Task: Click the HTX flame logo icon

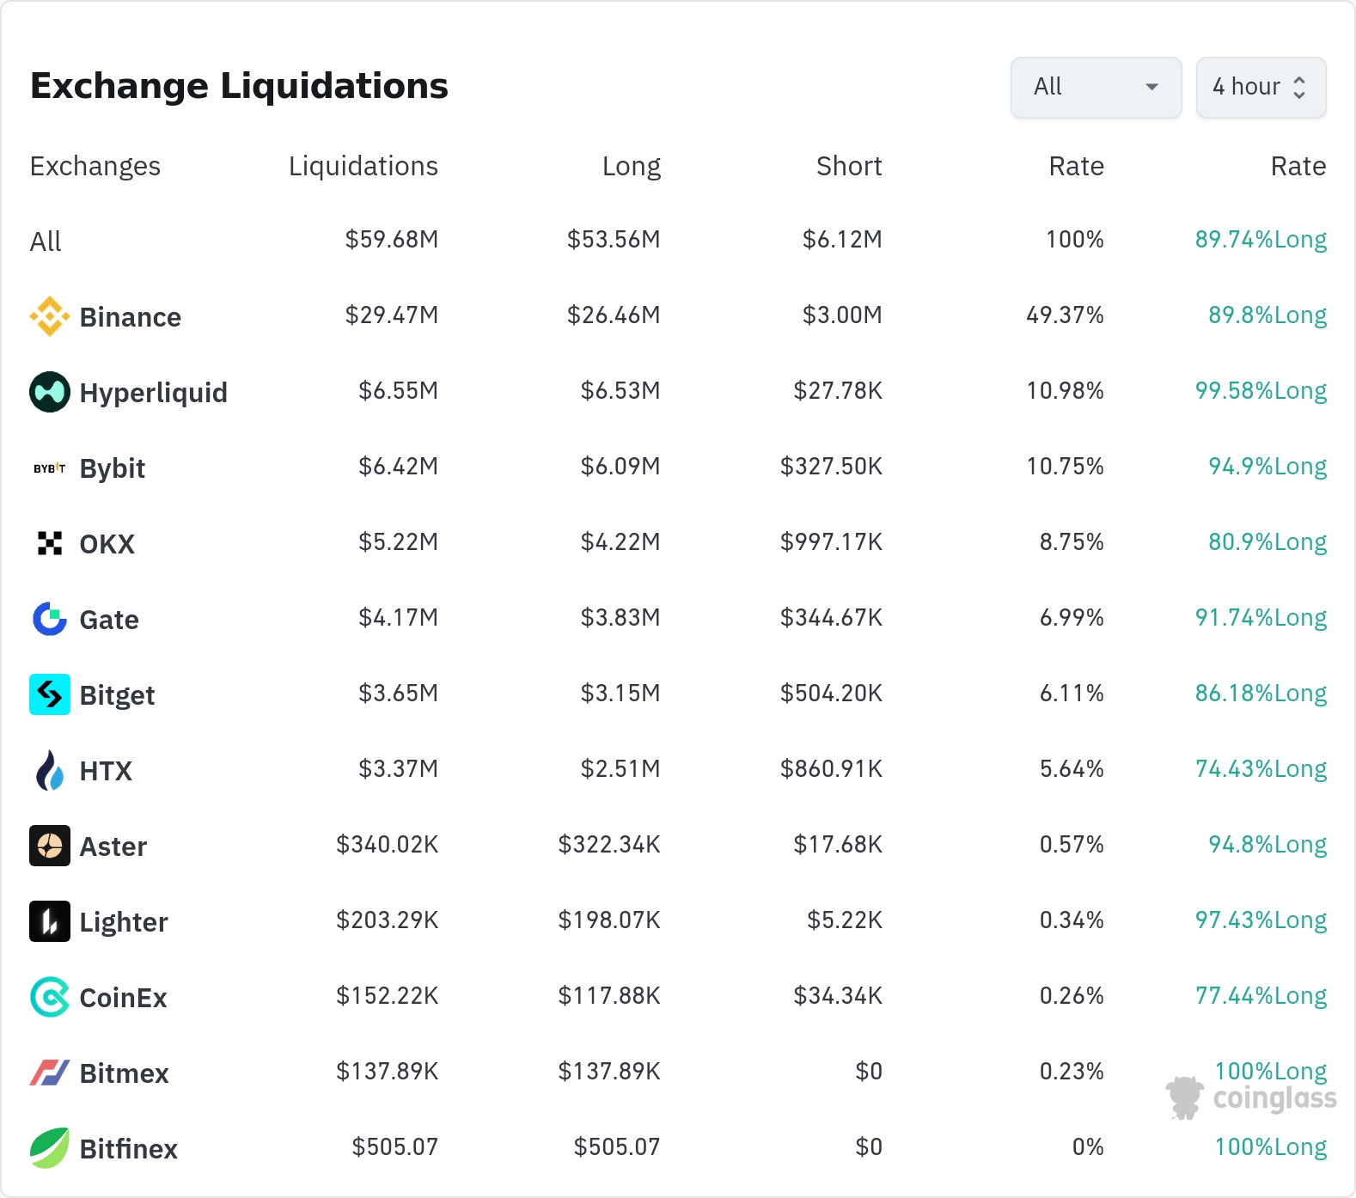Action: pos(50,770)
